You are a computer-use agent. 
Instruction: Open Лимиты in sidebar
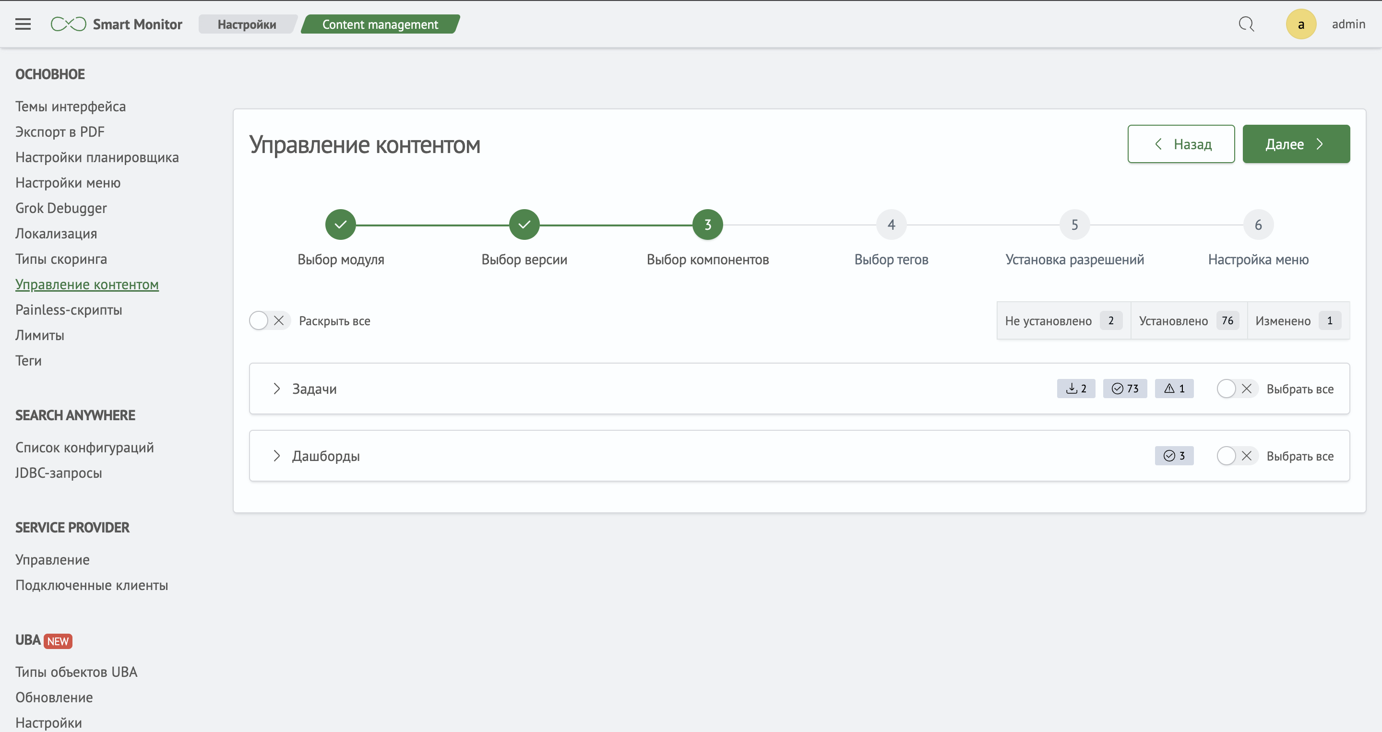(x=40, y=335)
